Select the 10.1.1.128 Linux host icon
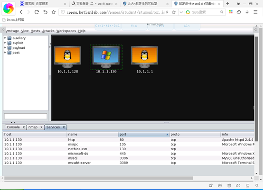The height and width of the screenshot is (190, 263). coord(67,57)
